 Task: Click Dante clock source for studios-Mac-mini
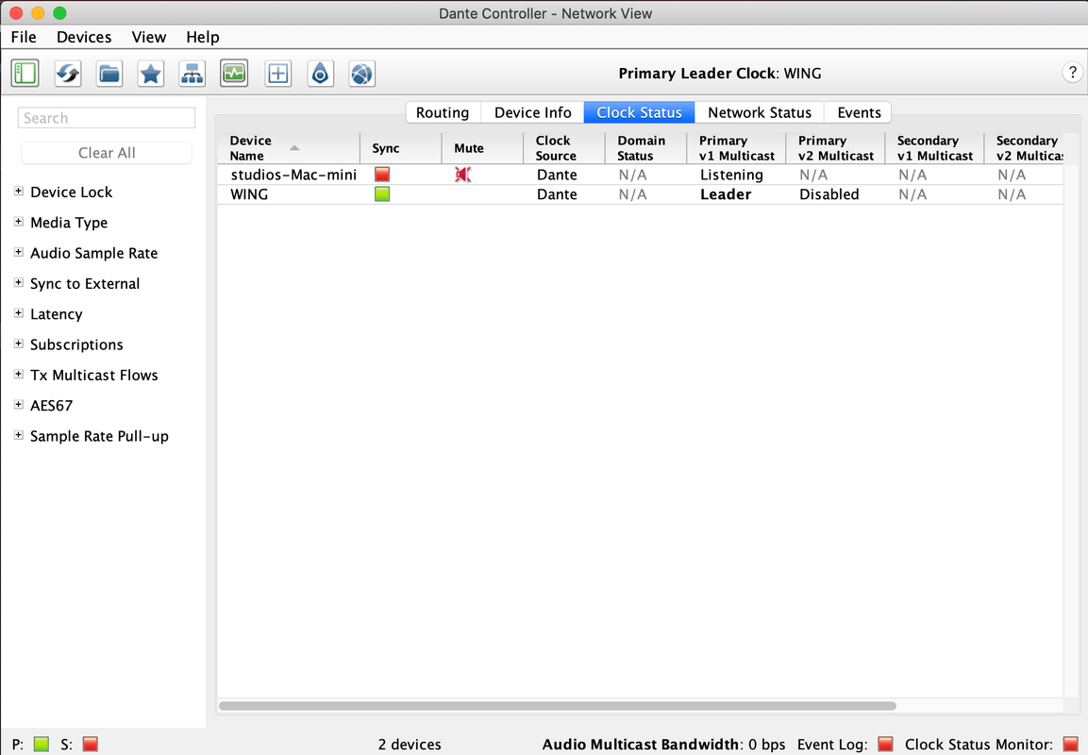pos(557,175)
